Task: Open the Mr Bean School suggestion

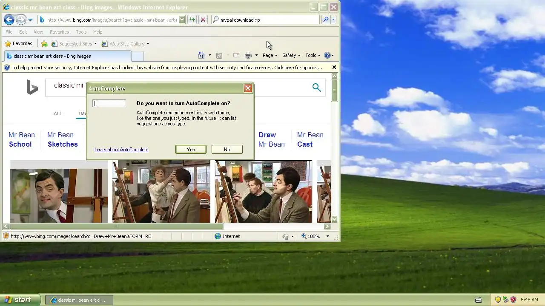Action: [x=21, y=139]
